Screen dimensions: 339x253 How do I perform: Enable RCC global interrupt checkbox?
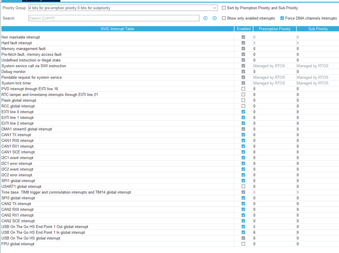(243, 106)
